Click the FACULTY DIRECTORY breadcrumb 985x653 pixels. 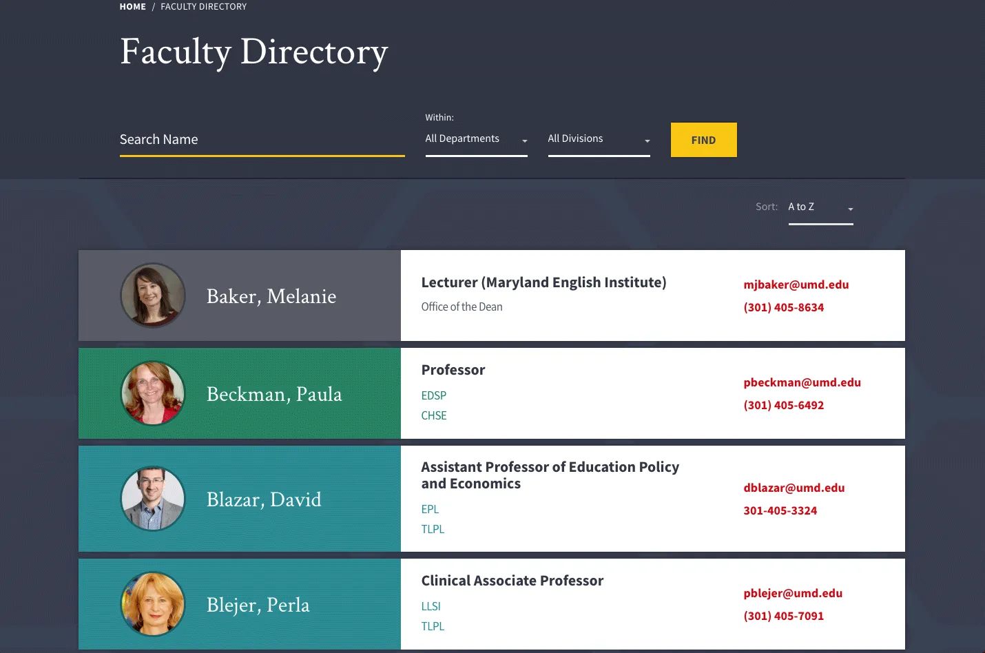(x=203, y=6)
